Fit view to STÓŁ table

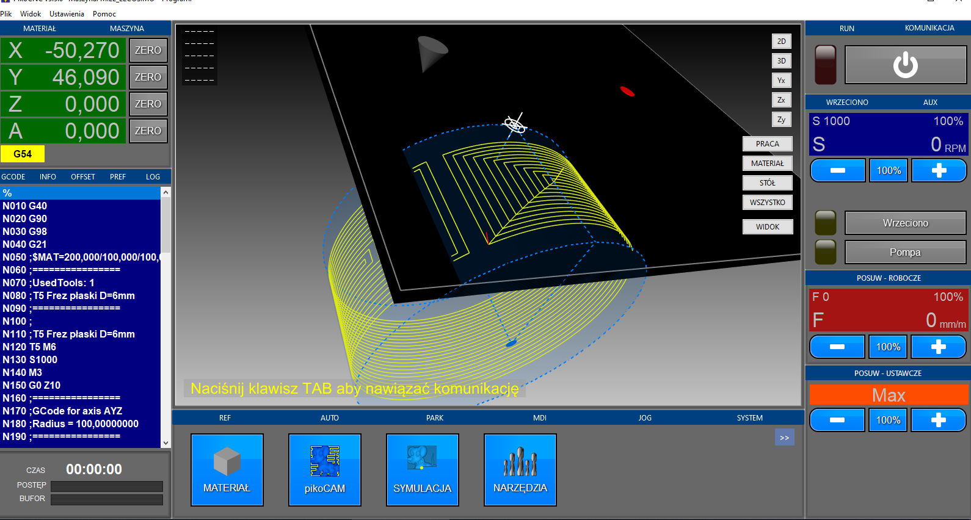coord(768,183)
